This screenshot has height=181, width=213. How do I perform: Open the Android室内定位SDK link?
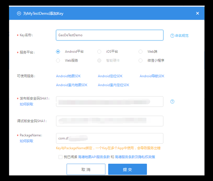point(113,85)
